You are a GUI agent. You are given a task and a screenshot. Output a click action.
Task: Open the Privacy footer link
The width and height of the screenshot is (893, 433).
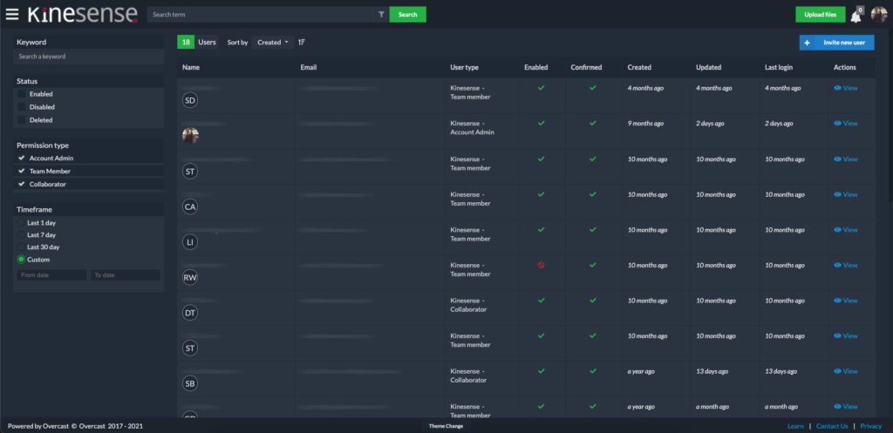[x=871, y=426]
